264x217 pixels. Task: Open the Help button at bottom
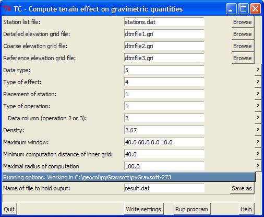(x=246, y=209)
